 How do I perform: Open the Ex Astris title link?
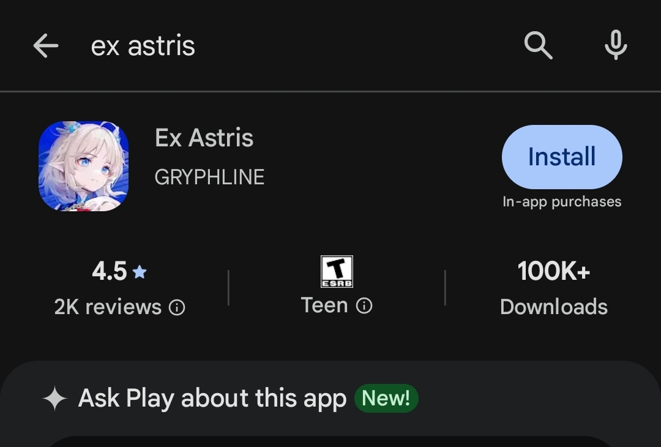click(204, 138)
